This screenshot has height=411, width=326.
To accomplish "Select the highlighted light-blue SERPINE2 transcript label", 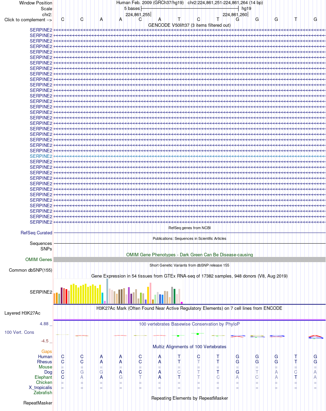I will (41, 156).
